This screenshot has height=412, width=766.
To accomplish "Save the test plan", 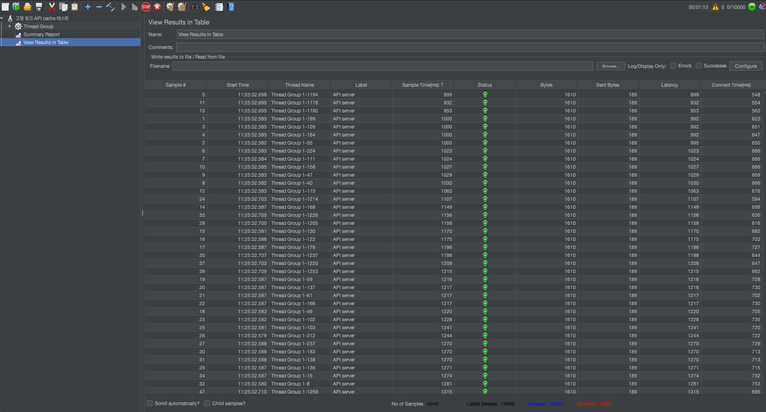I will tap(39, 7).
